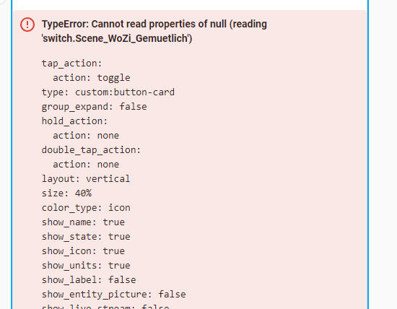Click the 'layout: vertical' line
This screenshot has width=397, height=309.
(x=86, y=179)
